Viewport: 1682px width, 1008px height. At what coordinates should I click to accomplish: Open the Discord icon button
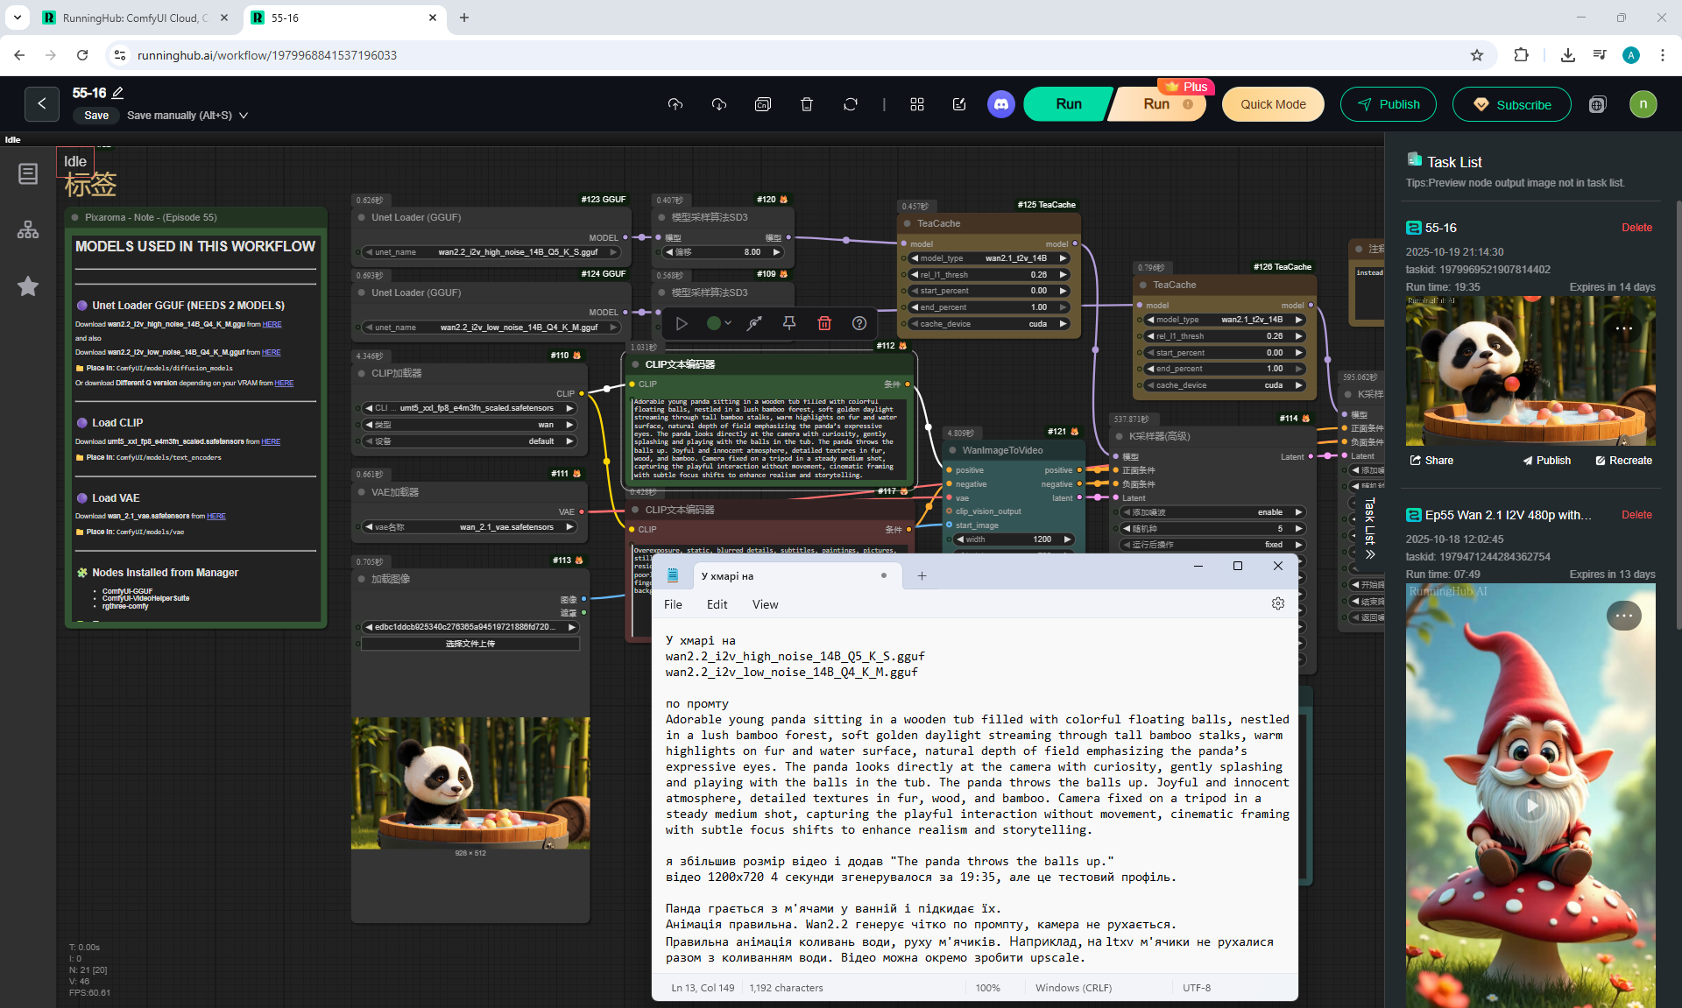click(x=1001, y=104)
